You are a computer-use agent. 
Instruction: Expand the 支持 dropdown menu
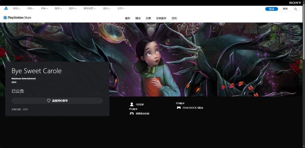coord(121,8)
